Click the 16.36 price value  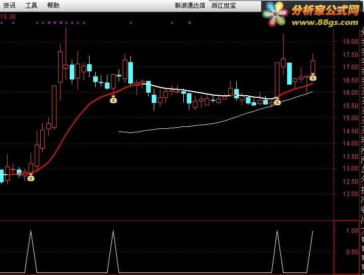point(8,17)
